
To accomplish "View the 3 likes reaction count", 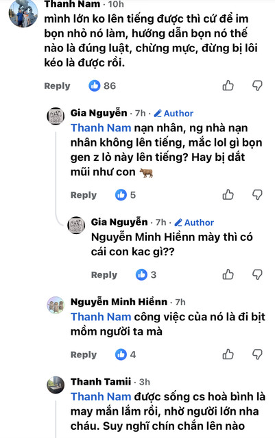I will point(146,275).
